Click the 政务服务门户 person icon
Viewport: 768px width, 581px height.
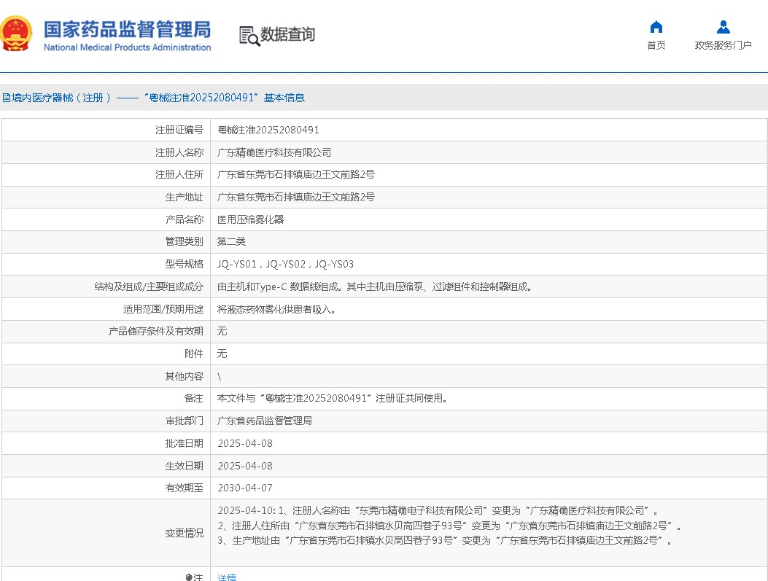pyautogui.click(x=723, y=26)
